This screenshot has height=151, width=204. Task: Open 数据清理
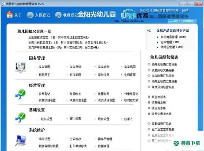[x=104, y=146]
